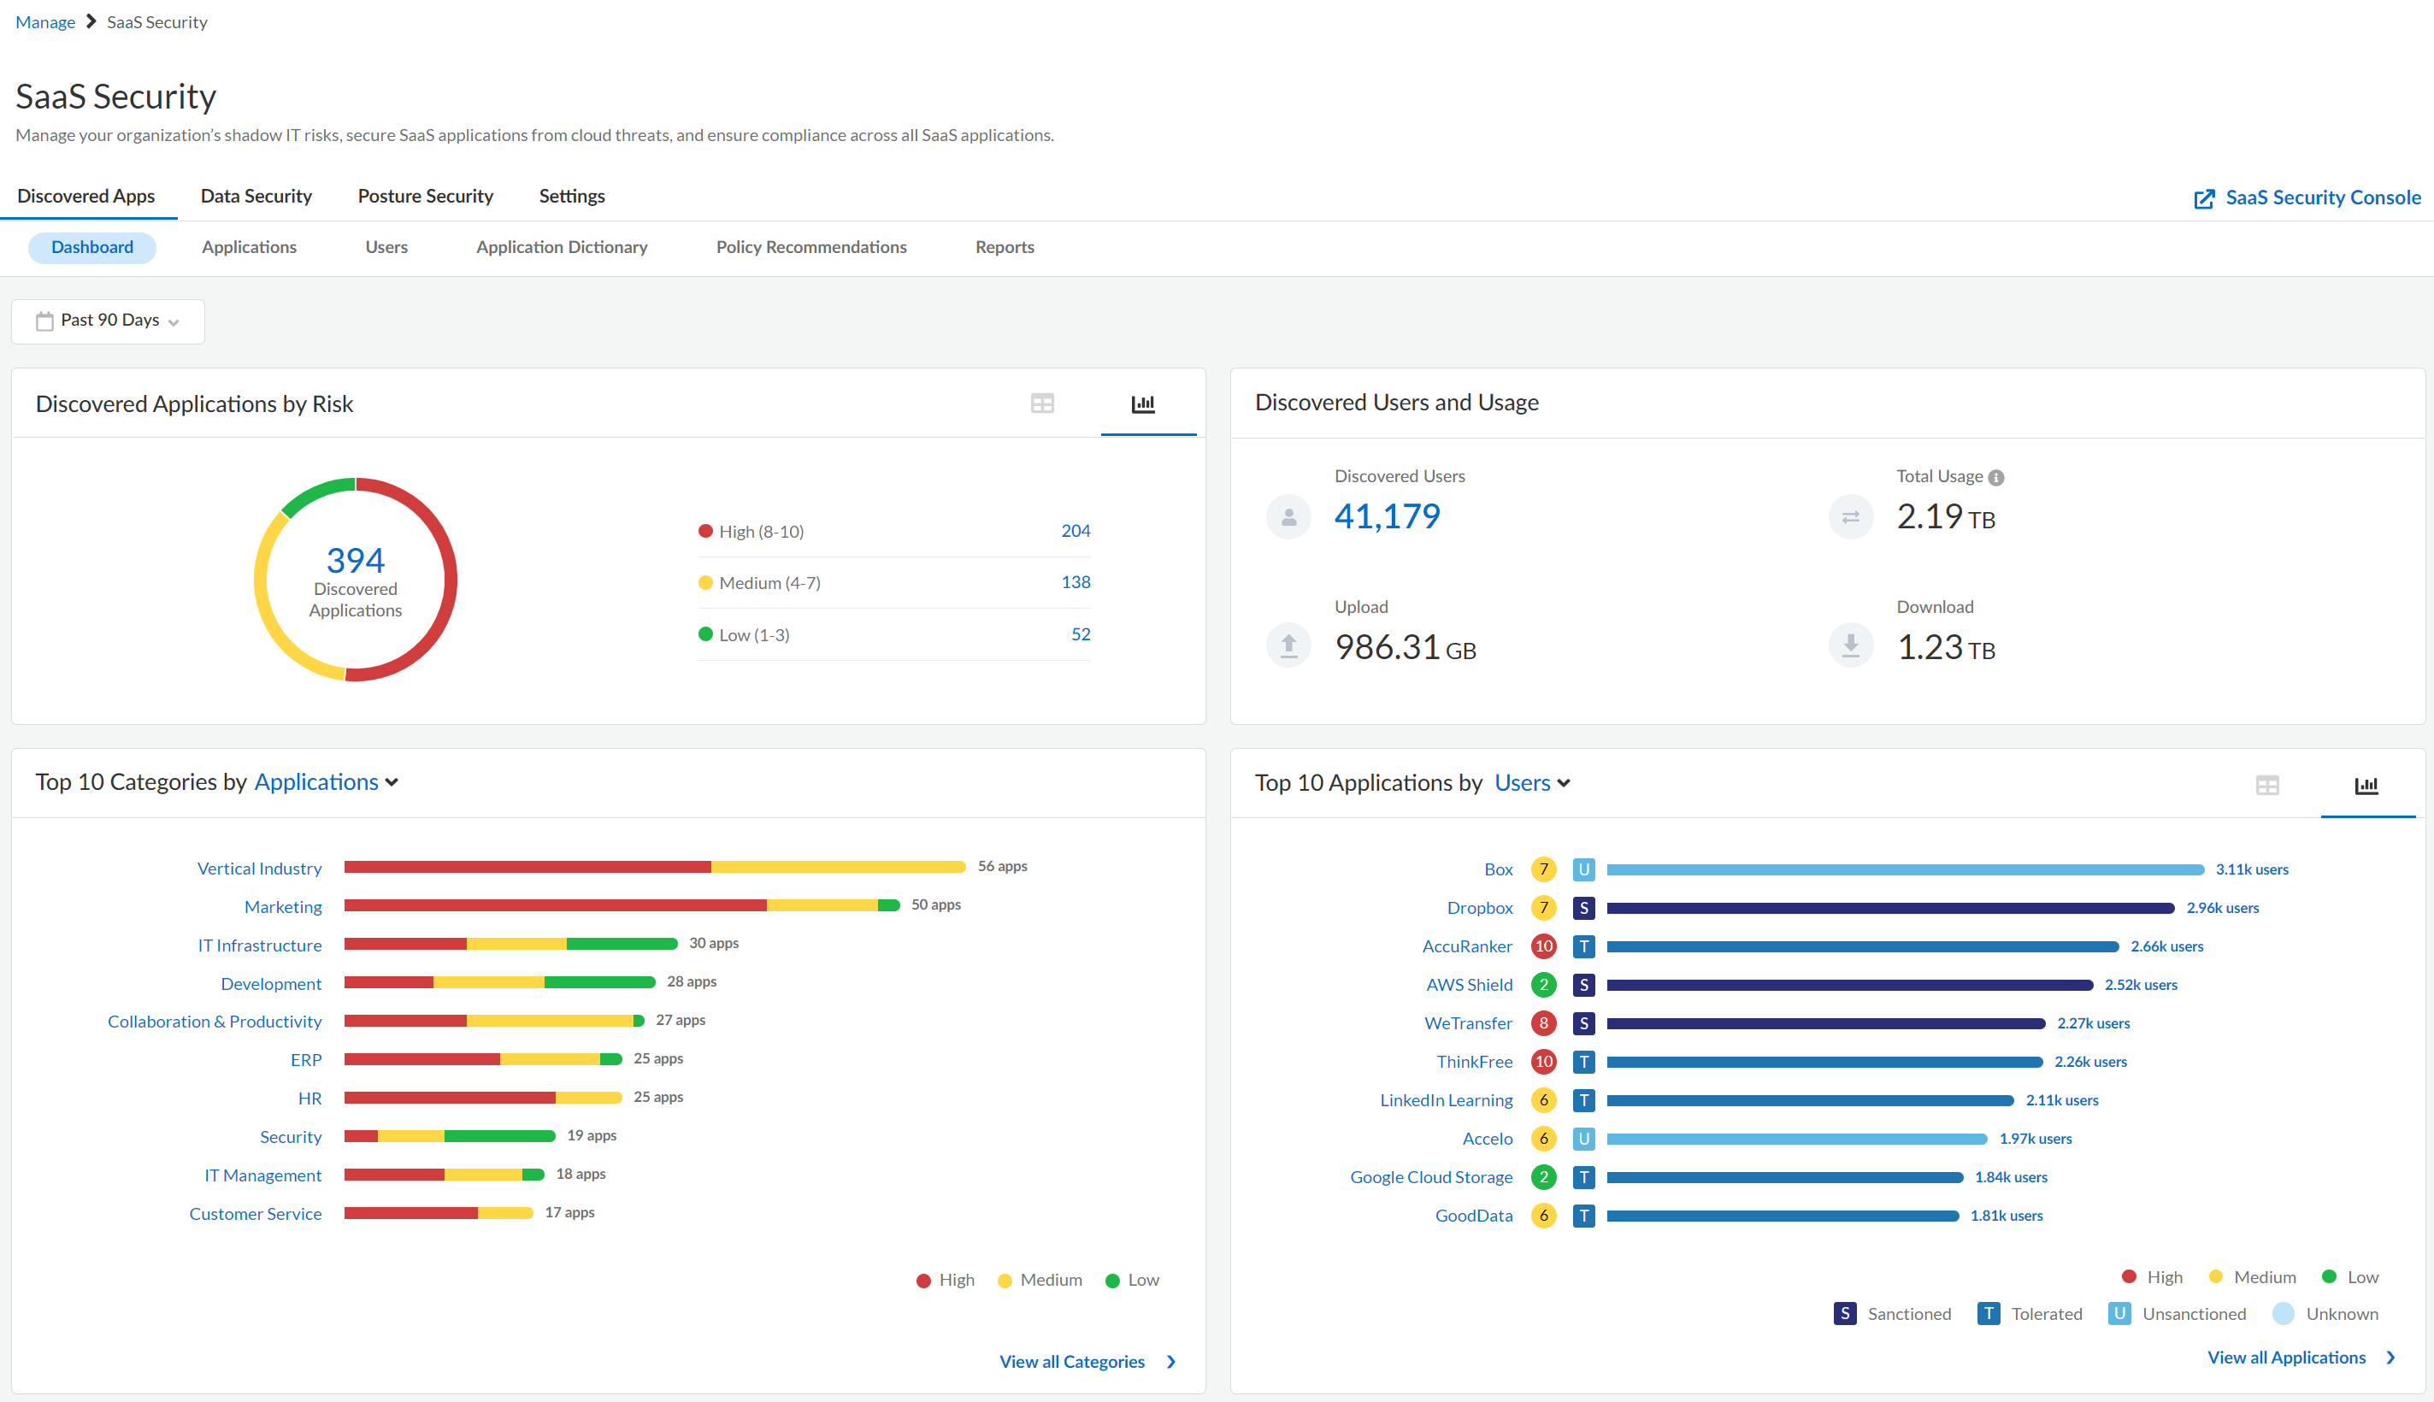
Task: Expand Top 10 Applications by Users dropdown
Action: click(x=1532, y=783)
